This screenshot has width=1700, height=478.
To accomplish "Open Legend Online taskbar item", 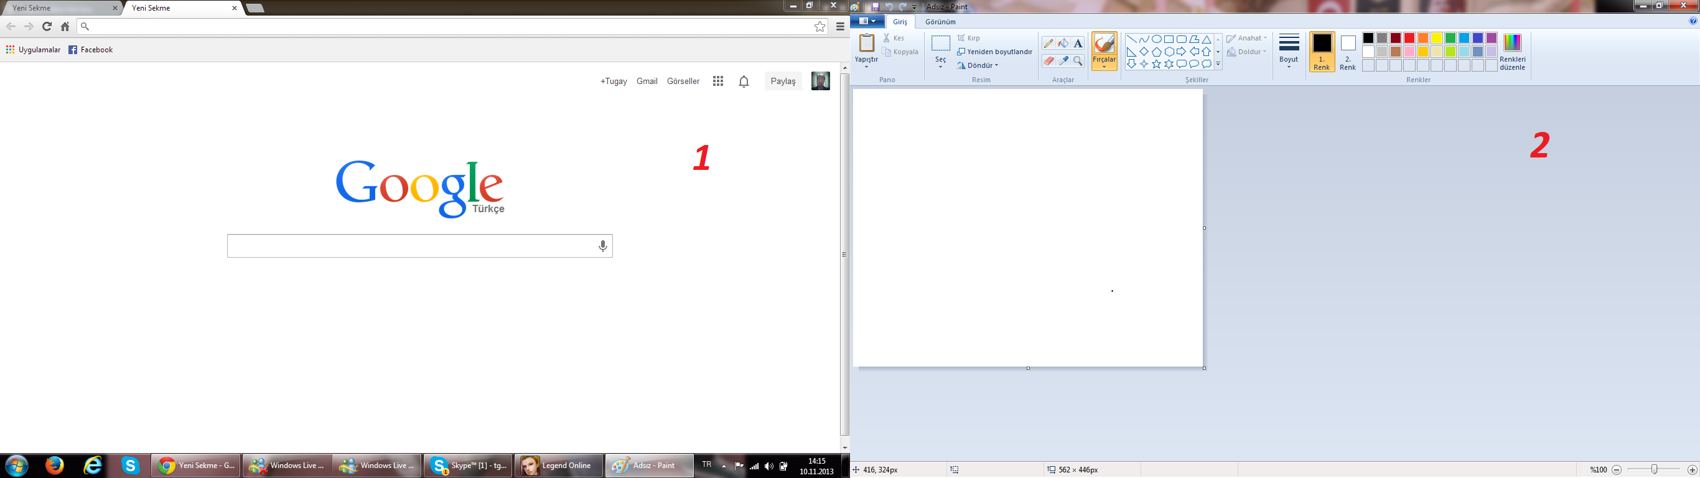I will pyautogui.click(x=558, y=466).
